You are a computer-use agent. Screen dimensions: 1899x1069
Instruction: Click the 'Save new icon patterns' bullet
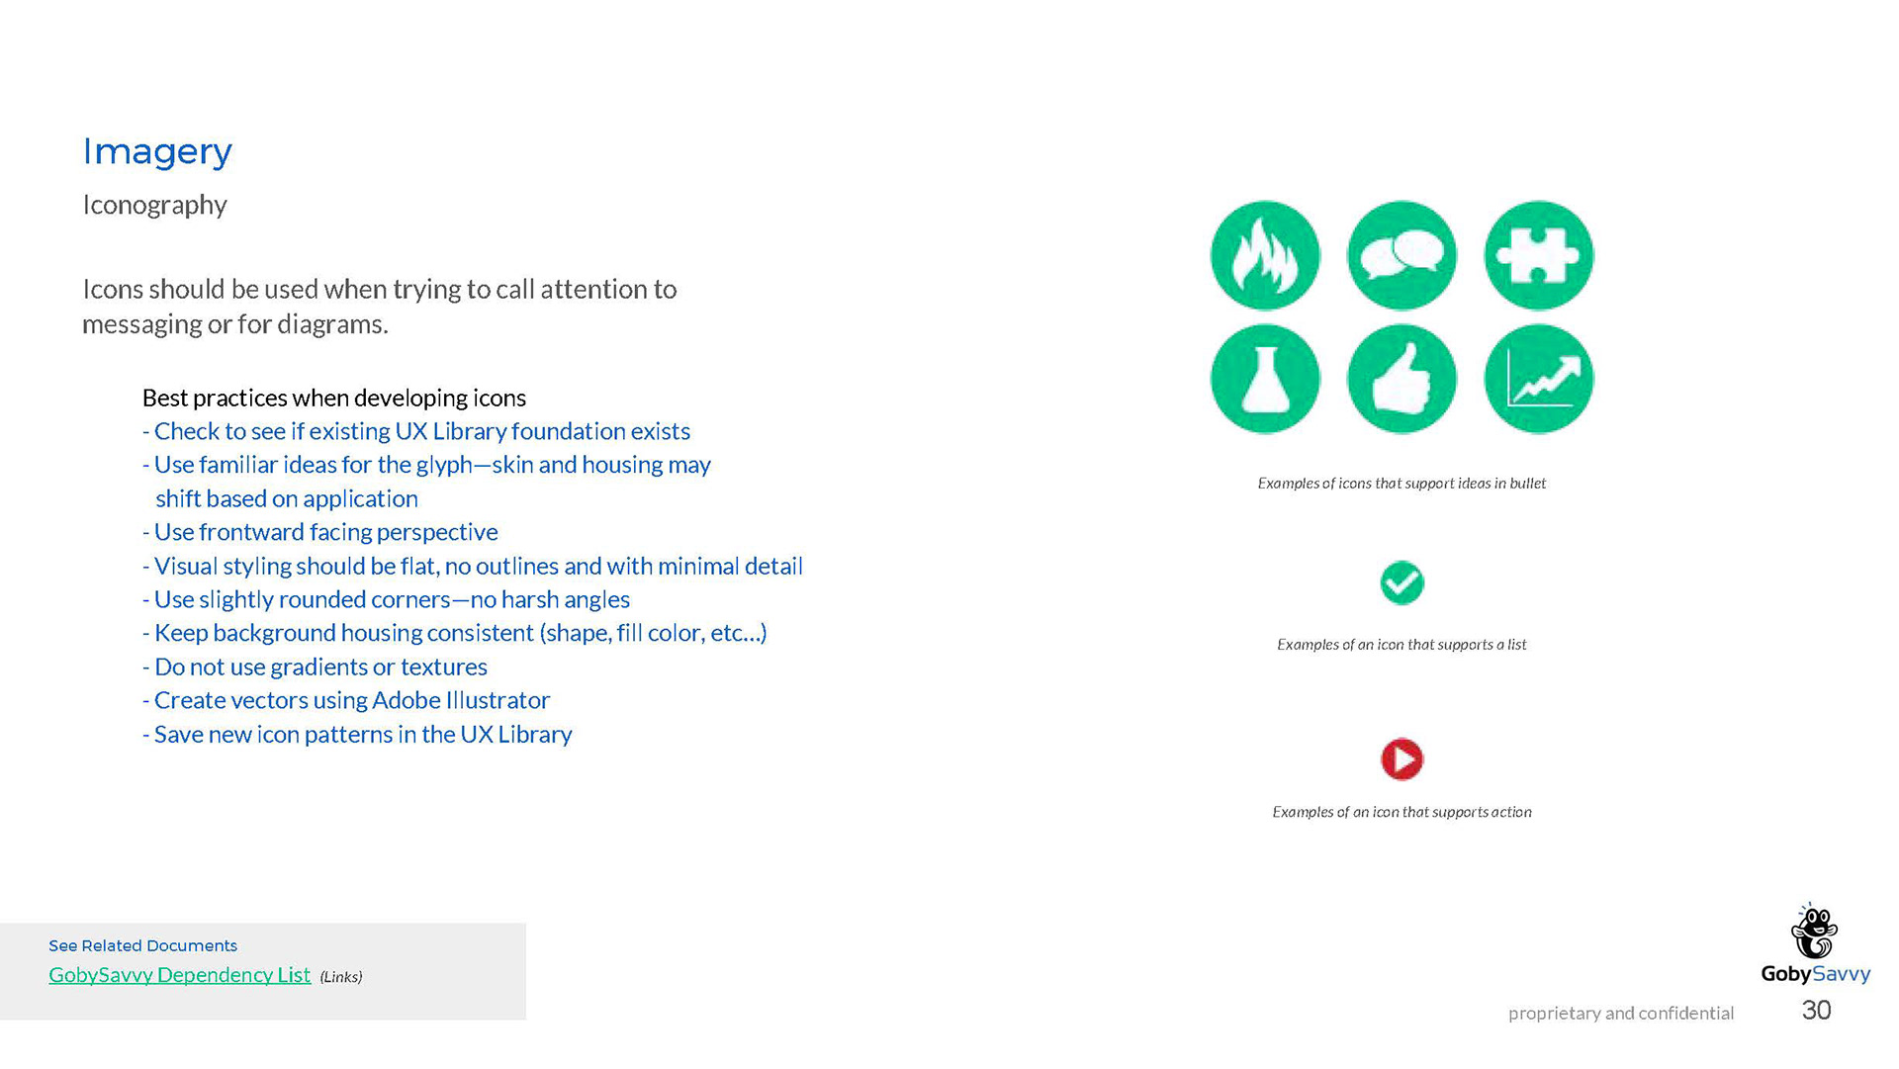coord(357,734)
